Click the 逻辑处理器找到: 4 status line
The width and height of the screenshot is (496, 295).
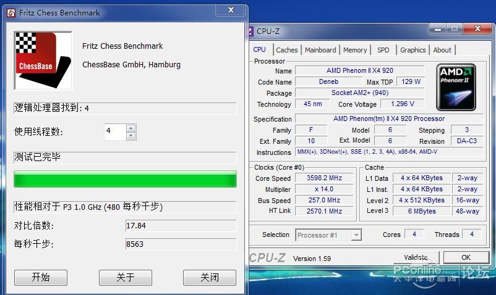[125, 108]
